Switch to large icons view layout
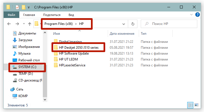This screenshot has width=204, height=112. 196,105
